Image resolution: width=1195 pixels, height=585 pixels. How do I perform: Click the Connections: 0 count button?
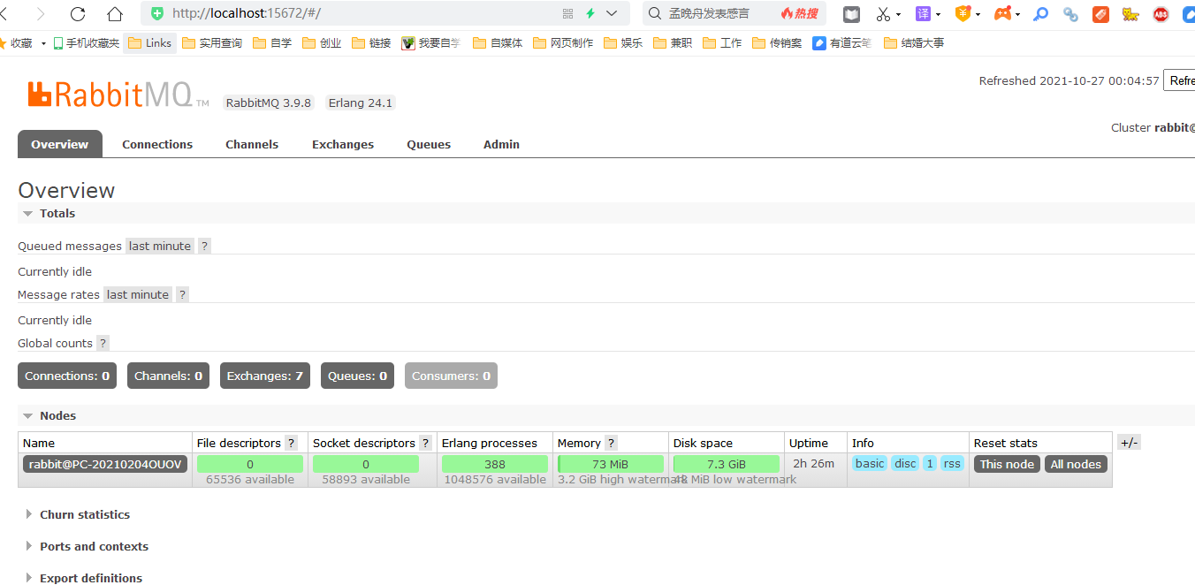67,376
